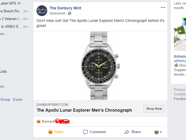Open The Danbury Mint profile picture
Viewport: 186px width, 140px height.
[42, 11]
